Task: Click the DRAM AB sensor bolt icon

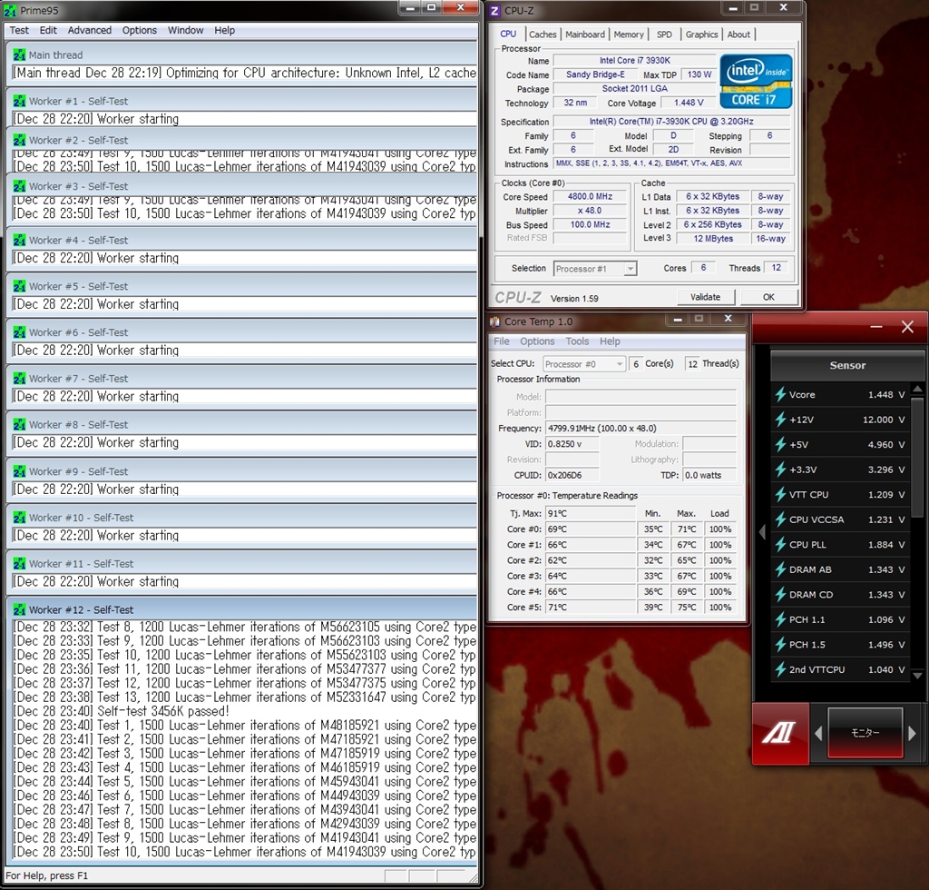Action: 780,569
